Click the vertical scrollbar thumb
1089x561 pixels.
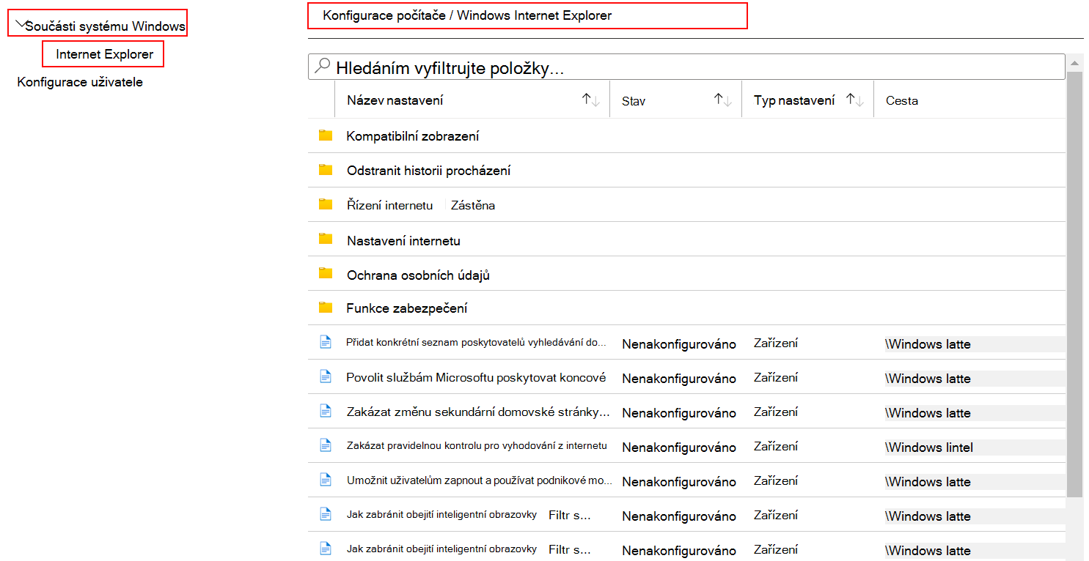click(x=1075, y=284)
